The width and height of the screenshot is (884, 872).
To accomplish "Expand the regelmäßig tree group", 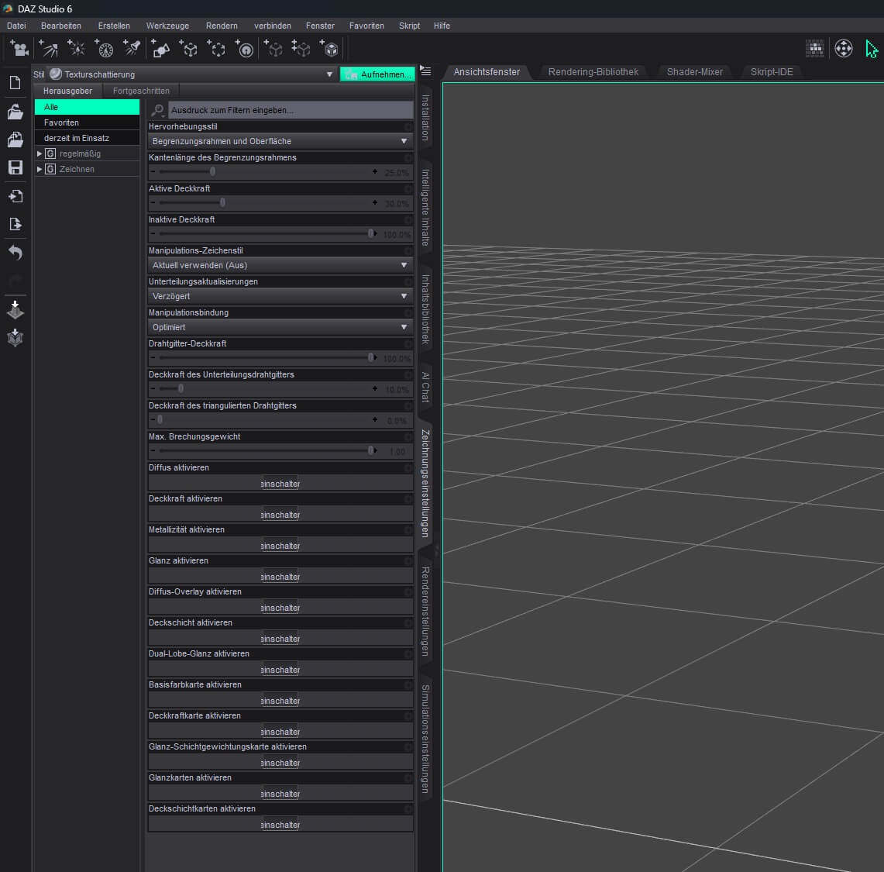I will 40,153.
